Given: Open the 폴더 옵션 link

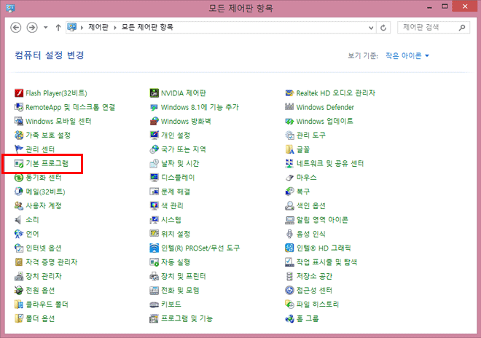Looking at the screenshot, I should [40, 318].
